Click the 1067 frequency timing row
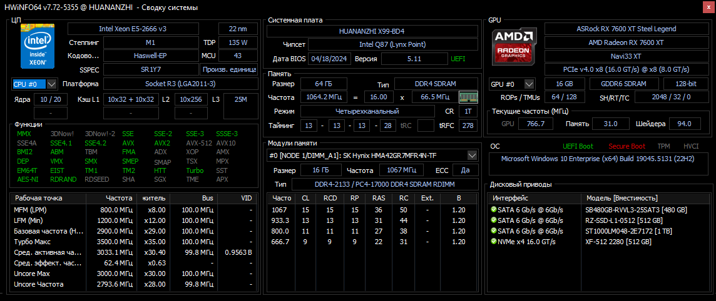This screenshot has width=716, height=301. click(372, 210)
